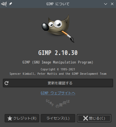116x127 pixels.
Task: Click the refresh arrow icon on update button
Action: pyautogui.click(x=7, y=83)
